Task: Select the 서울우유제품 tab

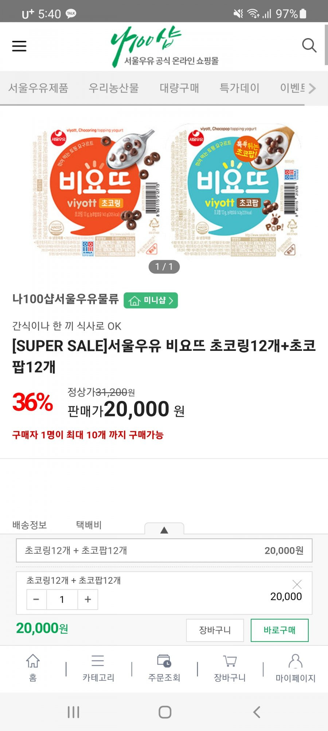Action: pyautogui.click(x=38, y=88)
